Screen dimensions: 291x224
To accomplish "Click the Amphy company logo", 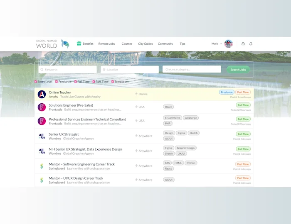I will tap(42, 94).
